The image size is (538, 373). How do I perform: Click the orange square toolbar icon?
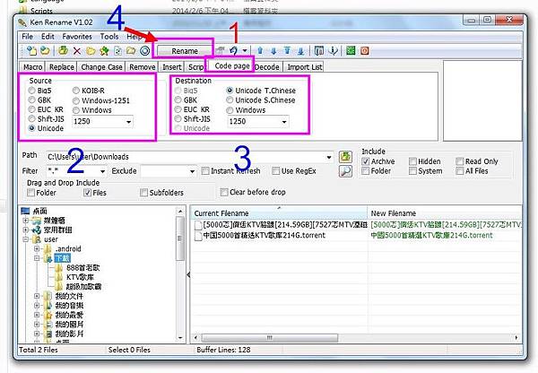click(364, 51)
